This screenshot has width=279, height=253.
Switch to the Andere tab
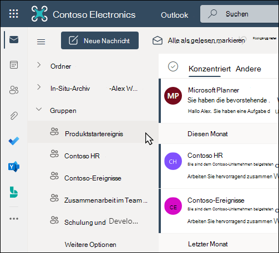[248, 69]
